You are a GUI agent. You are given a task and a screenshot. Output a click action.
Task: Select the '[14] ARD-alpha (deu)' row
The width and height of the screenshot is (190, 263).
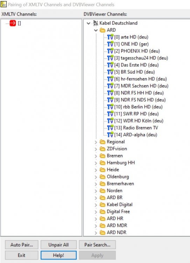pos(136,135)
